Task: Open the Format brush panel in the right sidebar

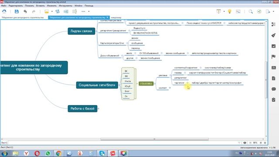Action: pyautogui.click(x=273, y=35)
